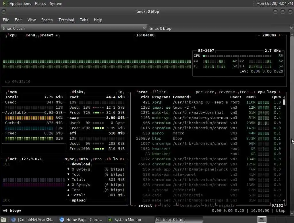Close the tmux: 0 bash tab
The height and width of the screenshot is (223, 294).
pos(144,28)
